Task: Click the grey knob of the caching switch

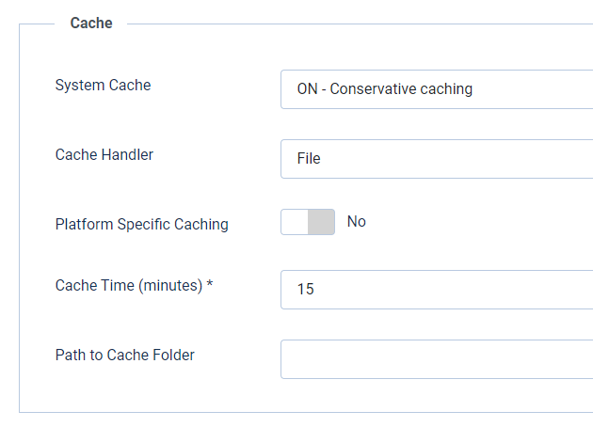Action: coord(322,222)
